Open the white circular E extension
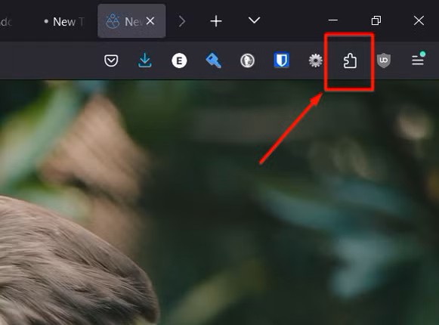 (179, 60)
